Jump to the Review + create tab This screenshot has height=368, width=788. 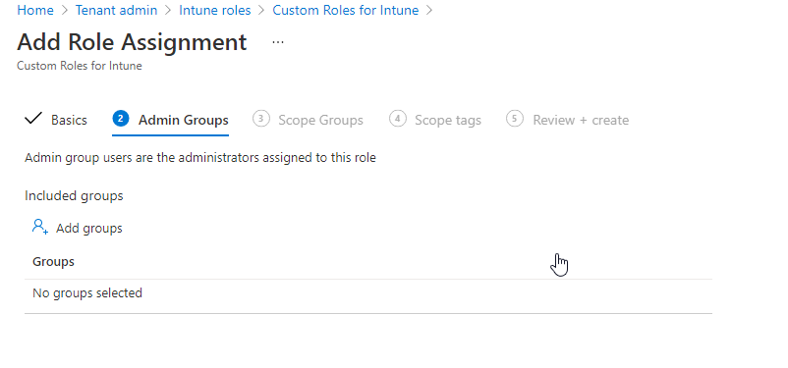coord(581,120)
